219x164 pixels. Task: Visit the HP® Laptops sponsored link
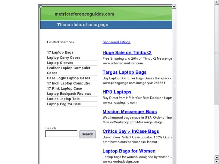pyautogui.click(x=117, y=92)
